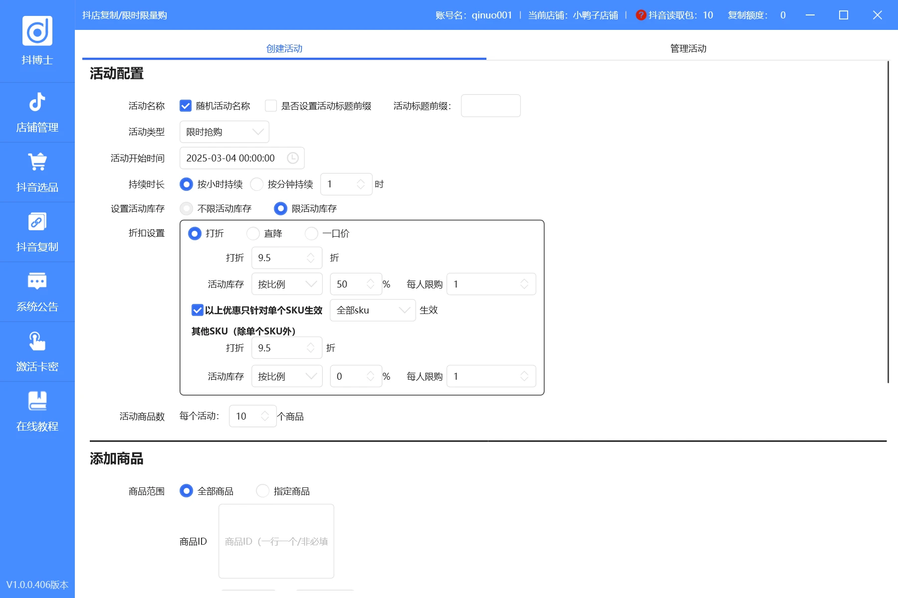Toggle 随机活动名称 checkbox

(x=186, y=106)
